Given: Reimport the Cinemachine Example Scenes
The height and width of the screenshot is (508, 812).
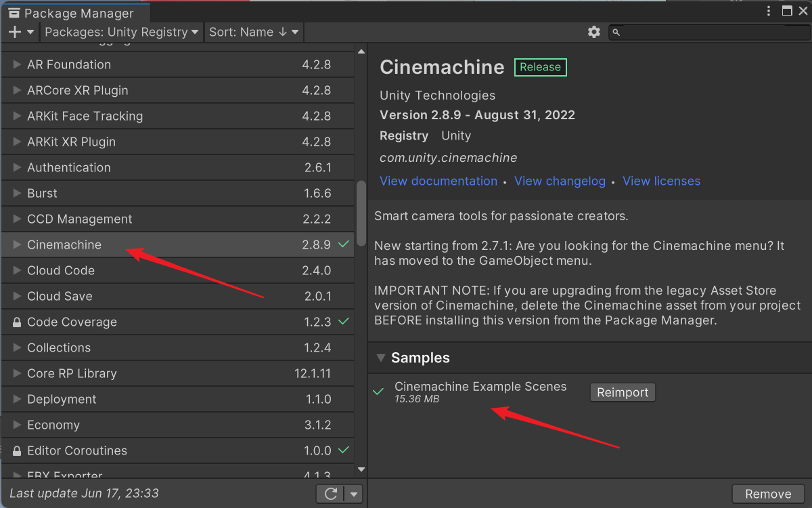Looking at the screenshot, I should 623,392.
